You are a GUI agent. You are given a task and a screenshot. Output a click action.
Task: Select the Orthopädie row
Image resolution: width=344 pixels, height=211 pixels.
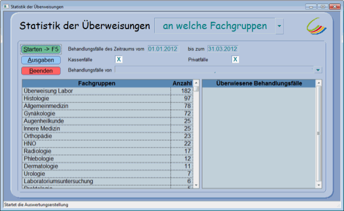click(x=108, y=136)
